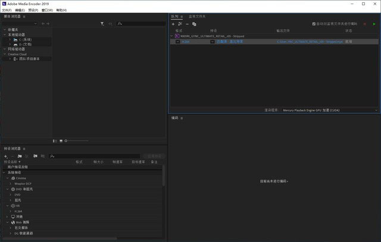Open the Mercury Playback Engine renderer dropdown
The width and height of the screenshot is (381, 242).
(330, 110)
